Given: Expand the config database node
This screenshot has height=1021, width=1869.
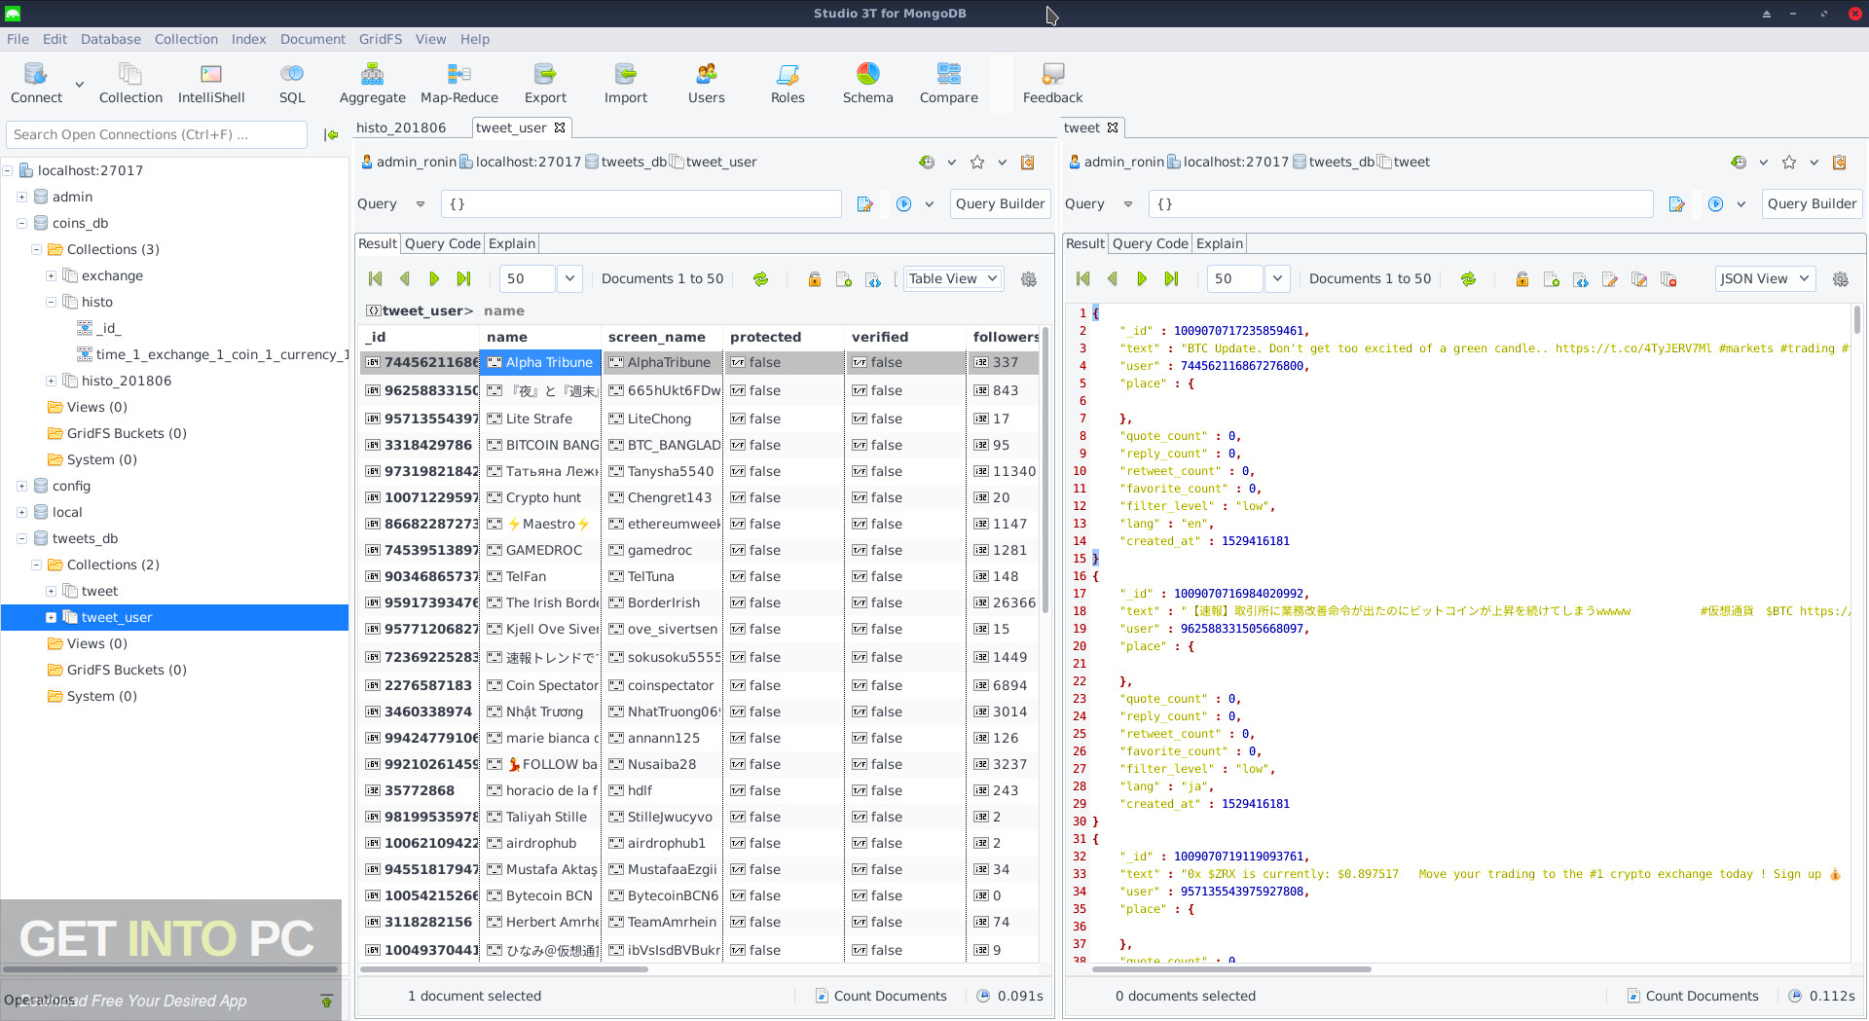Looking at the screenshot, I should point(21,486).
